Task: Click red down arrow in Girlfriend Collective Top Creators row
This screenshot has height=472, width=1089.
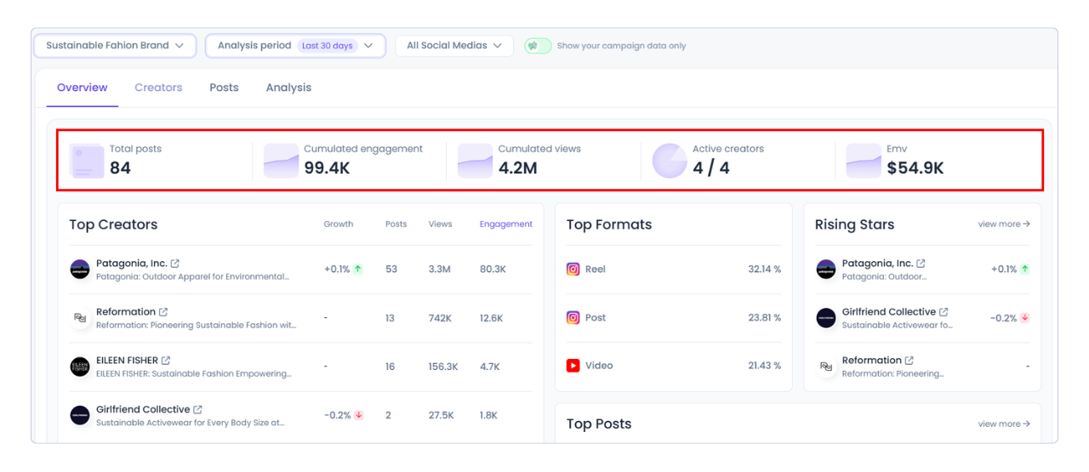Action: click(x=359, y=415)
